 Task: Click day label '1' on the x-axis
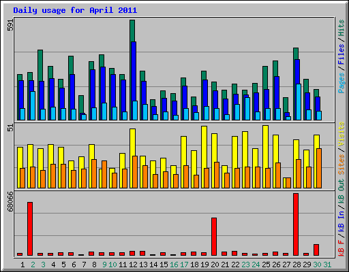click(22, 265)
